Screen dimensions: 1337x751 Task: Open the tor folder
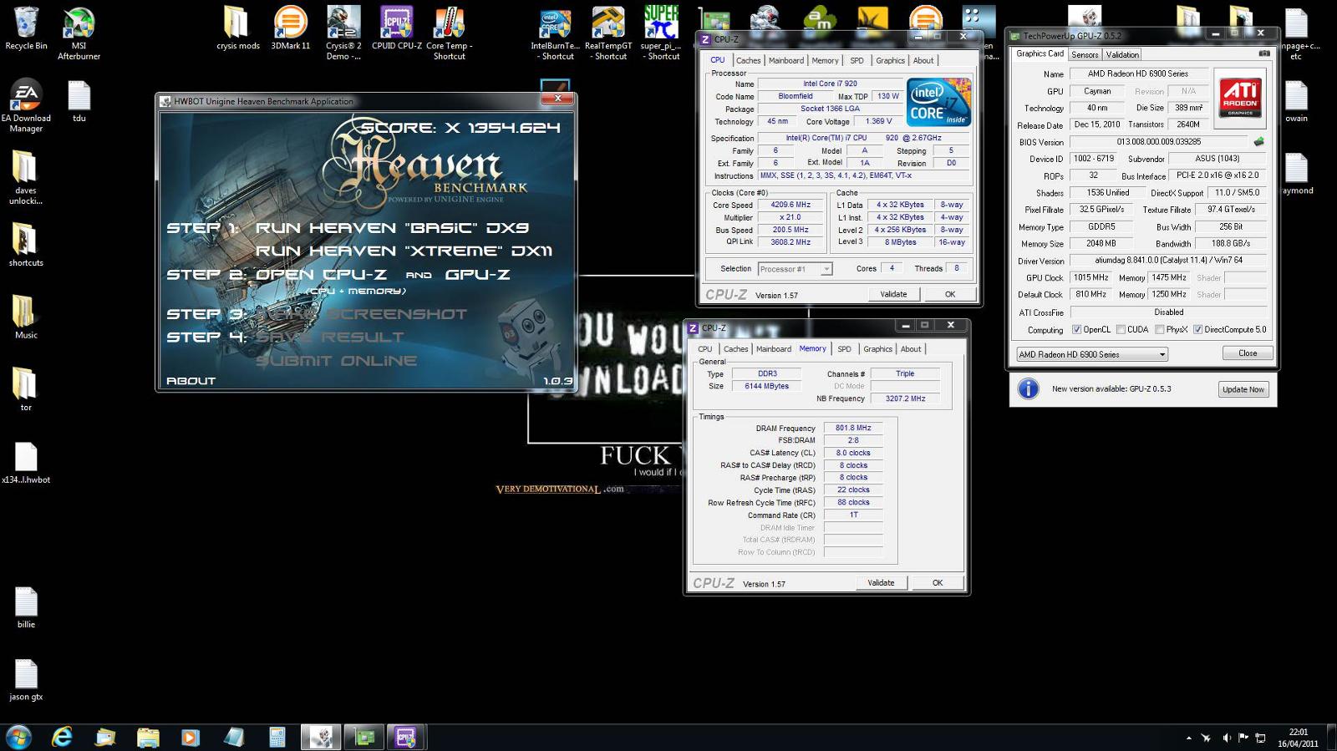click(x=26, y=390)
